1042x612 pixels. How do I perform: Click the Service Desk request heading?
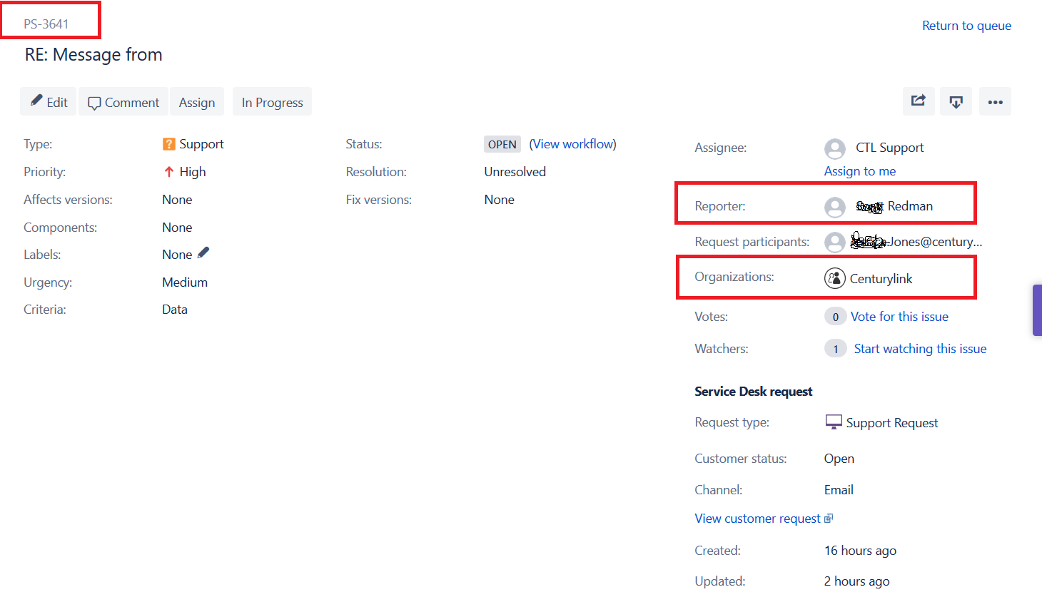point(753,392)
